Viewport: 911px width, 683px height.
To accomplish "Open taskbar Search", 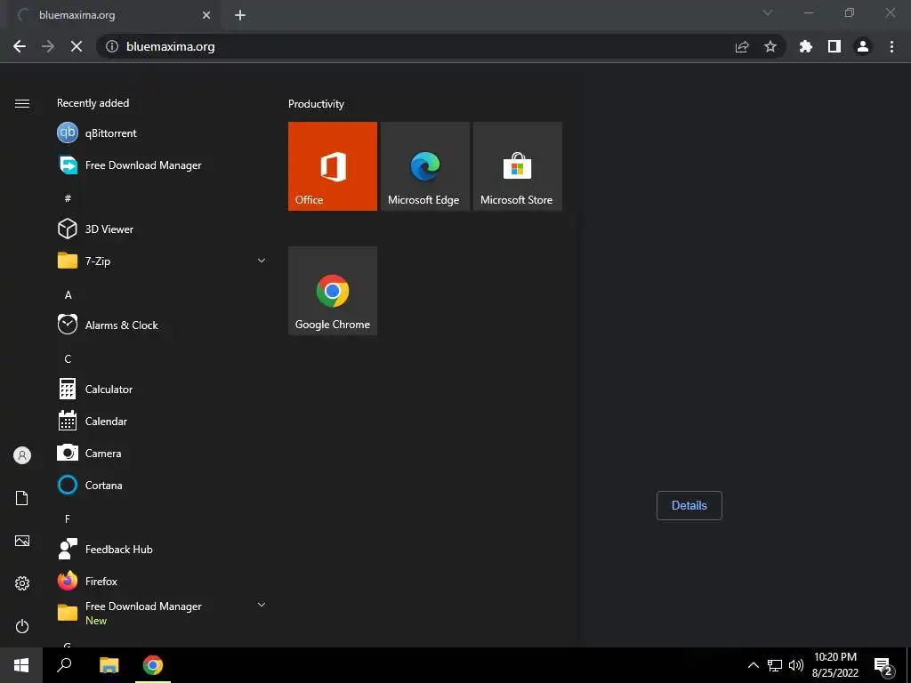I will coord(64,665).
